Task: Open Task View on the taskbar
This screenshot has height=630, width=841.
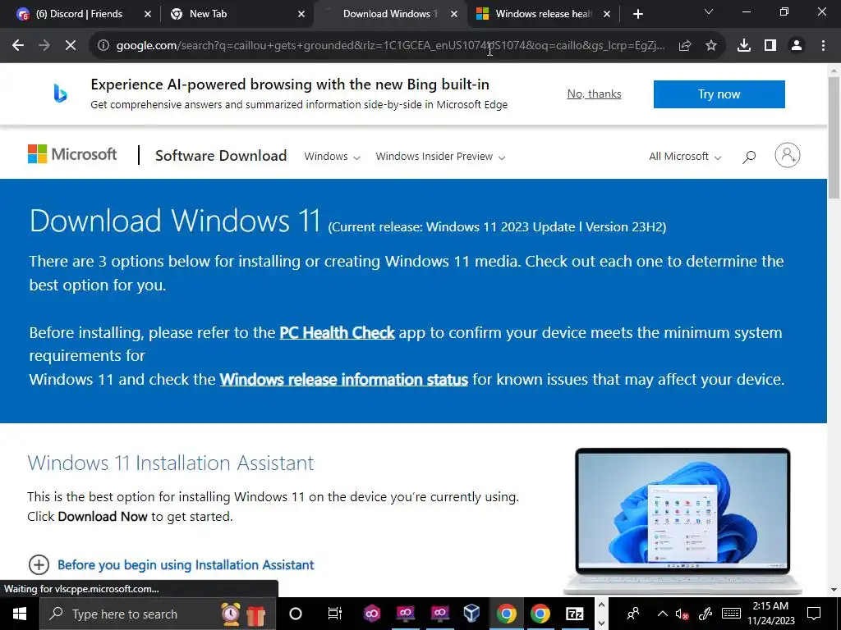Action: pyautogui.click(x=335, y=614)
